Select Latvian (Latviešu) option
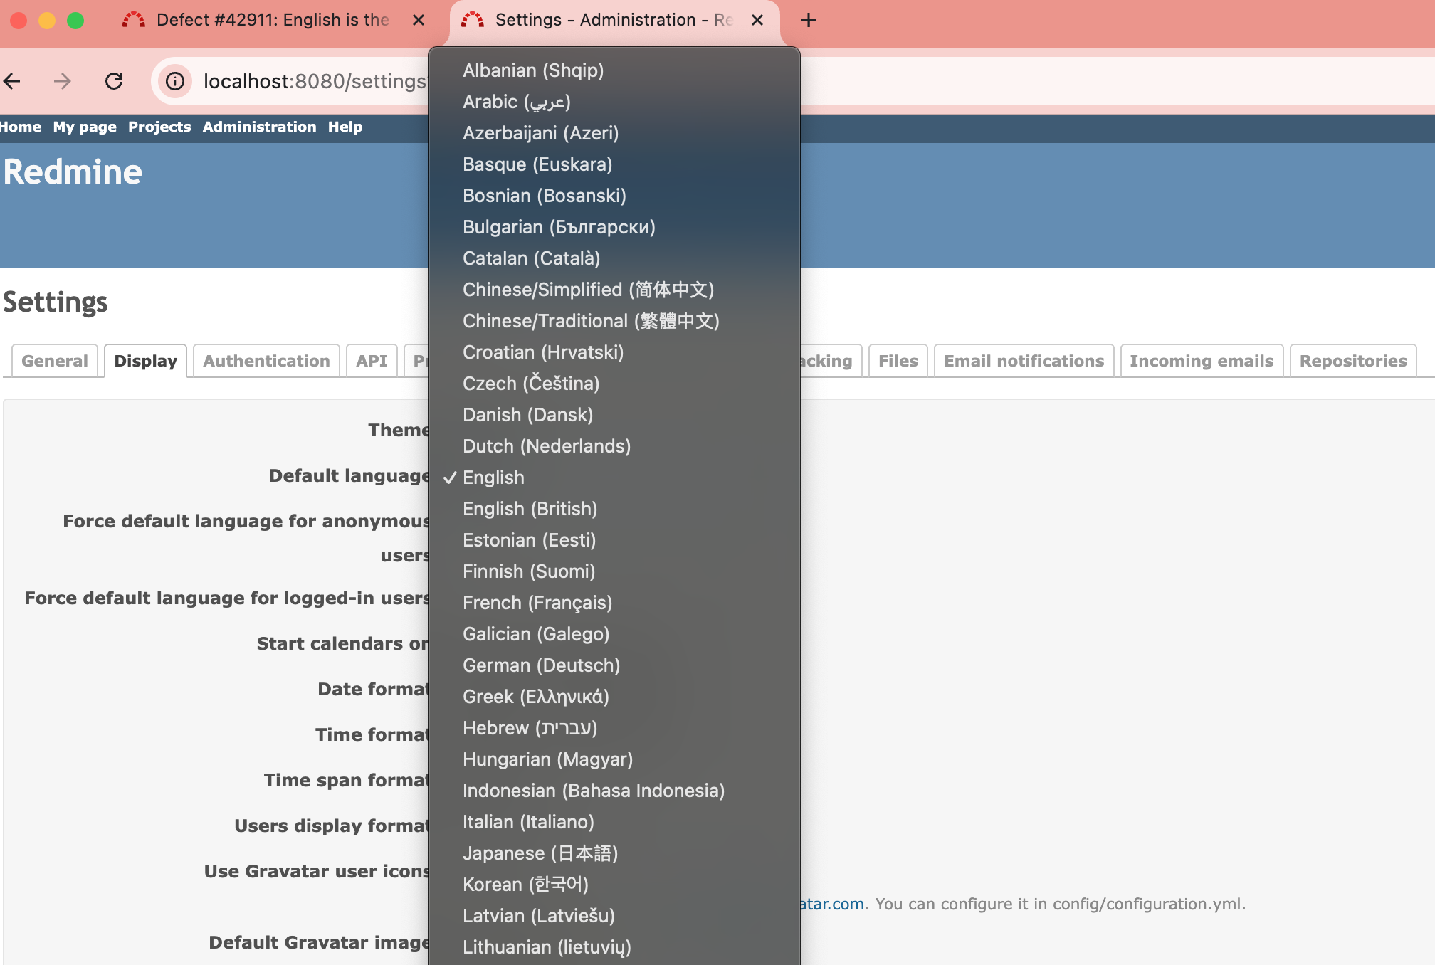The height and width of the screenshot is (965, 1435). pos(614,916)
